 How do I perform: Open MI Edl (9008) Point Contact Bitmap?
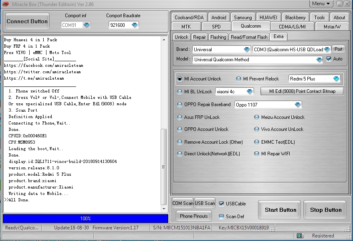[x=302, y=91]
